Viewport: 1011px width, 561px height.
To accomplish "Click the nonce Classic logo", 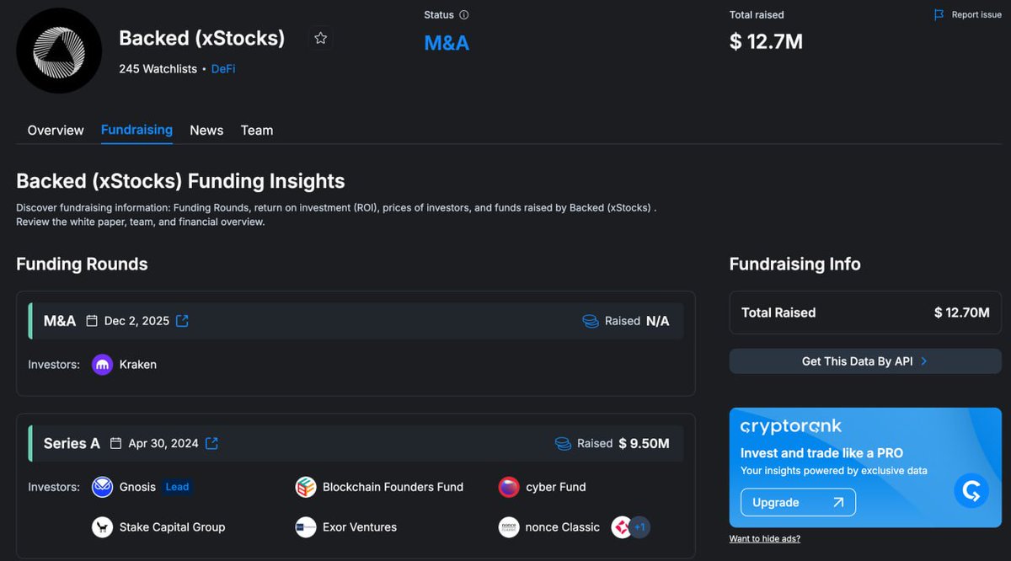I will pos(509,527).
